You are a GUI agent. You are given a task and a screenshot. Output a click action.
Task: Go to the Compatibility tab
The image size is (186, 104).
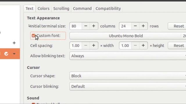point(108,8)
